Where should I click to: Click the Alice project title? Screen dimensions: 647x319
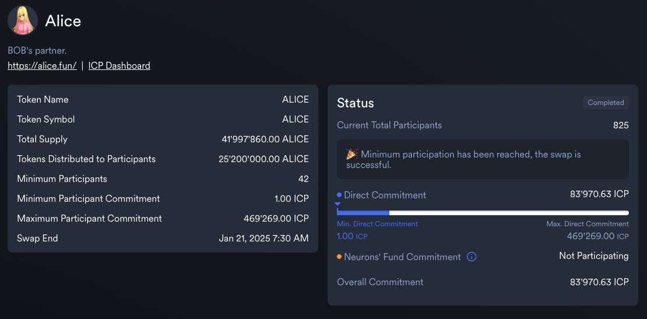tap(63, 21)
